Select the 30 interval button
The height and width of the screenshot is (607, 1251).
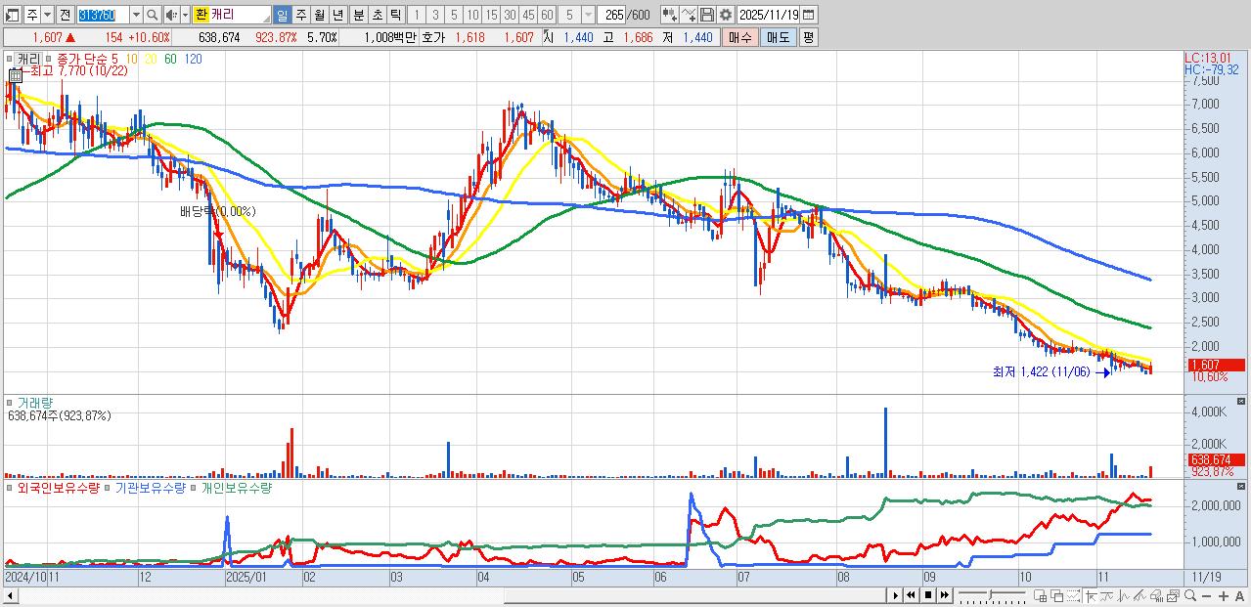pos(510,15)
